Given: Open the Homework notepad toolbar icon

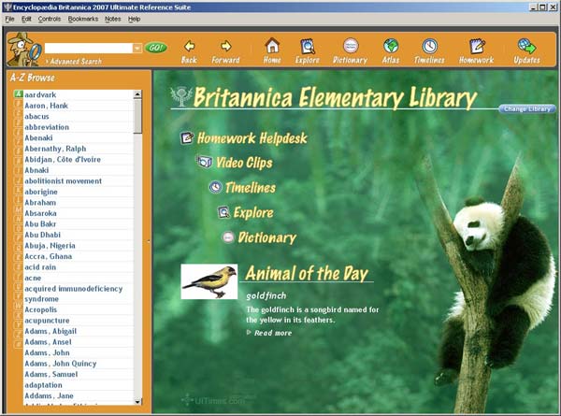Looking at the screenshot, I should click(x=477, y=46).
